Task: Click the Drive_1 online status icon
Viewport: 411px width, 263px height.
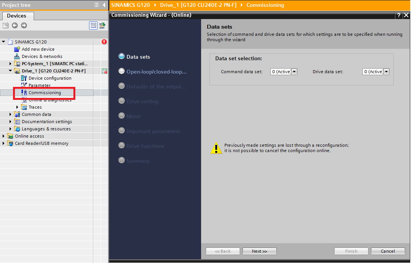Action: coord(104,71)
